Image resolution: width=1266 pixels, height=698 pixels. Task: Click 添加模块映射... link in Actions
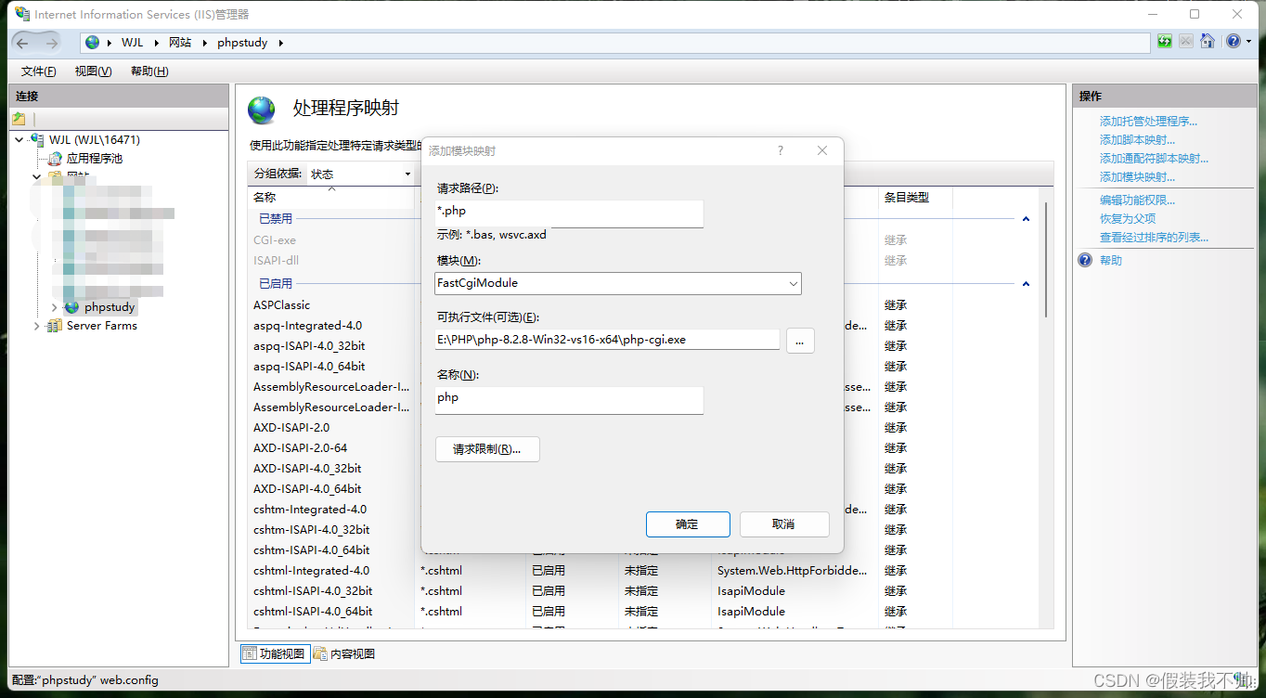point(1137,177)
